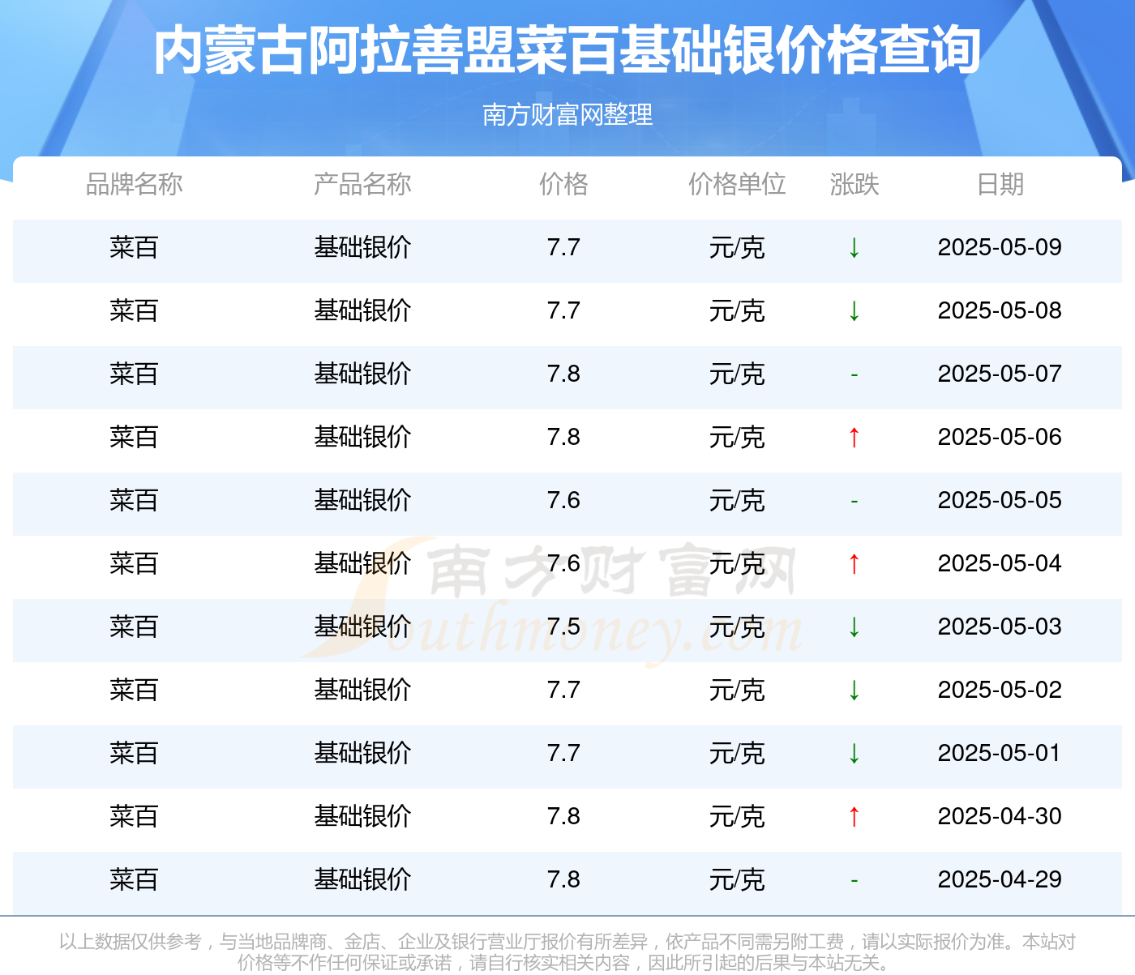Click price 7.6 in 2025-05-05 row
The height and width of the screenshot is (975, 1135).
563,500
